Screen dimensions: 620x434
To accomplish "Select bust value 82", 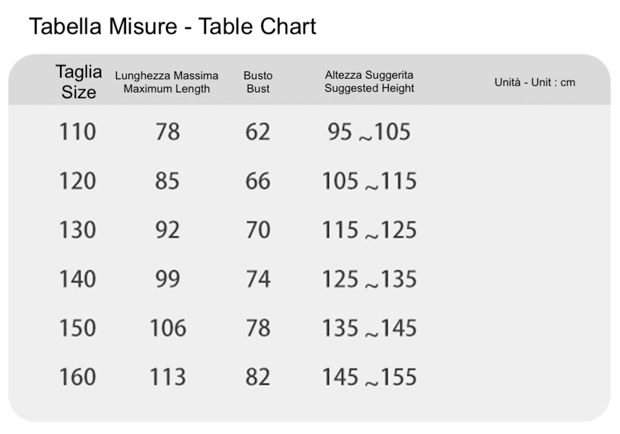I will coord(257,377).
